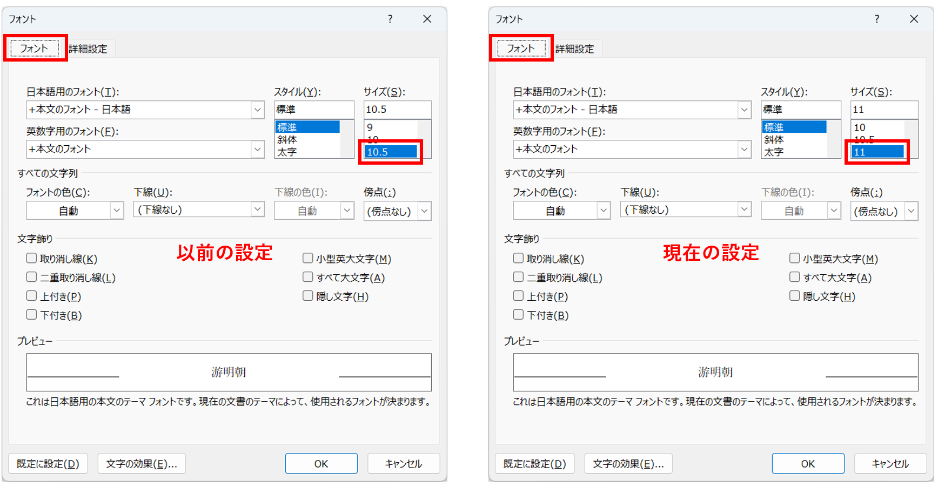The height and width of the screenshot is (487, 938).
Task: Close the font dialog showing size 10.5
Action: coord(427,19)
